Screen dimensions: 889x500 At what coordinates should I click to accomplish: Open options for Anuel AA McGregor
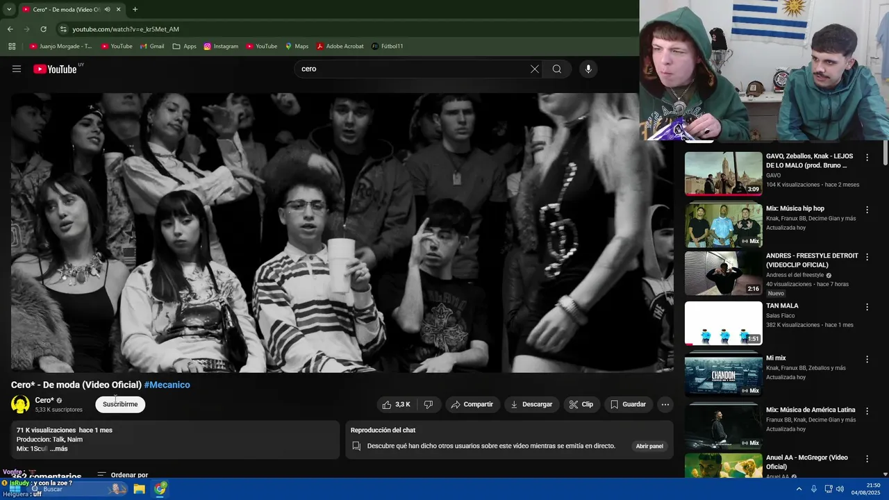tap(867, 459)
